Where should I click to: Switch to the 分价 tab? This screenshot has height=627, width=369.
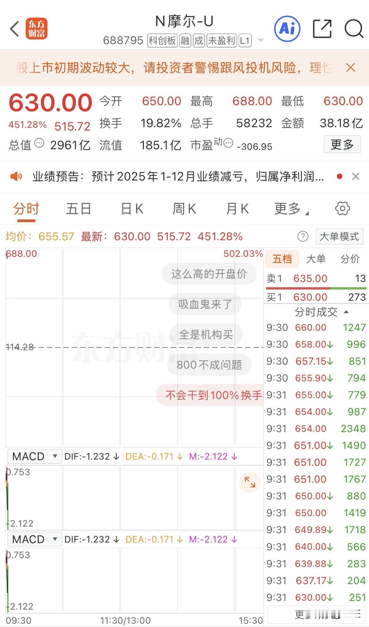click(x=350, y=259)
